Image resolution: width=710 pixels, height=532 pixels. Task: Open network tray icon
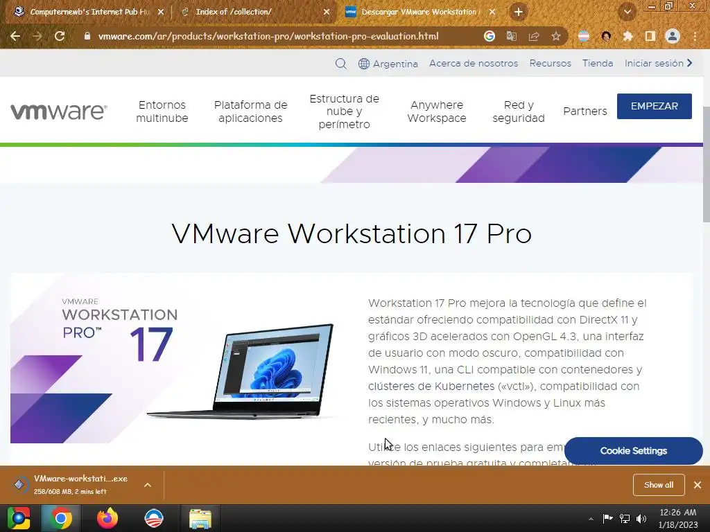[x=625, y=518]
